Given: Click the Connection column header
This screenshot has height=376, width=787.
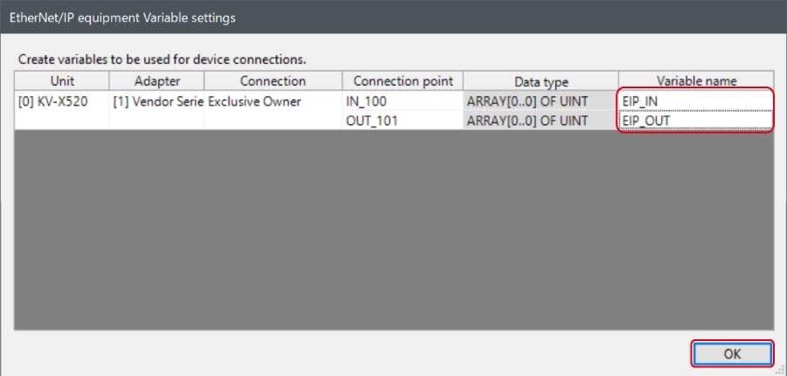Looking at the screenshot, I should coord(273,81).
